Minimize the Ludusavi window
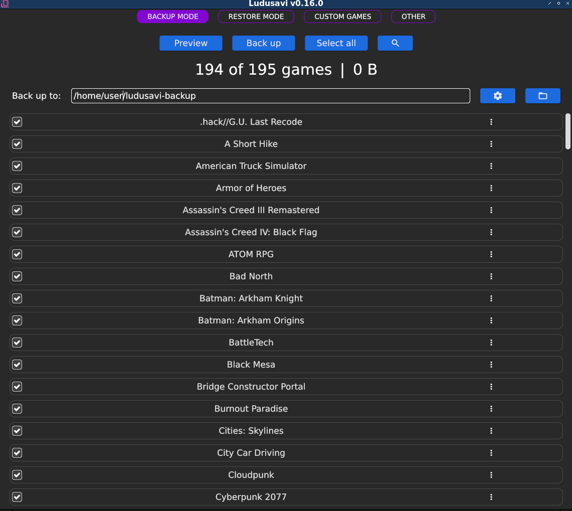The width and height of the screenshot is (572, 511). pyautogui.click(x=549, y=4)
